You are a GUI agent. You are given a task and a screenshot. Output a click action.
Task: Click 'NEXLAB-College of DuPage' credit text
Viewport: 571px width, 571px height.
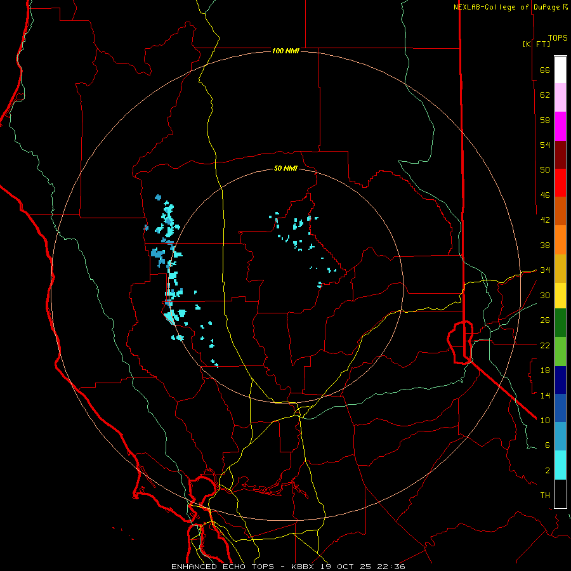507,7
